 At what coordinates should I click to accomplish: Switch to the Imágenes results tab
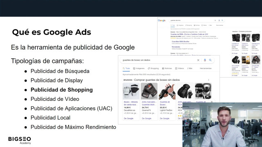[139, 68]
